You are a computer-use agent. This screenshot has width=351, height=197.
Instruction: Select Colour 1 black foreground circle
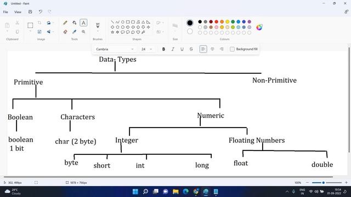coord(190,23)
